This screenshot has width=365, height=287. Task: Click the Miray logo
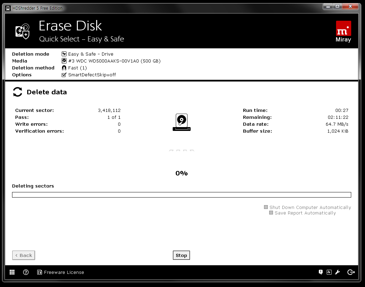[x=343, y=31]
